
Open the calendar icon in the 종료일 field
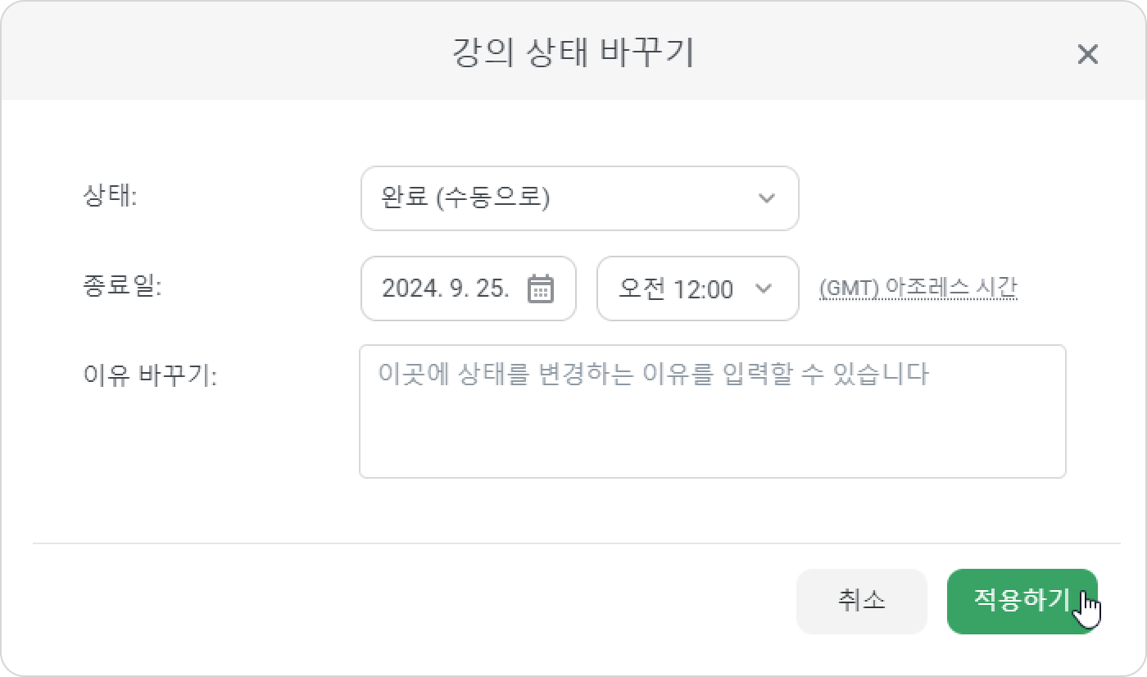(540, 289)
